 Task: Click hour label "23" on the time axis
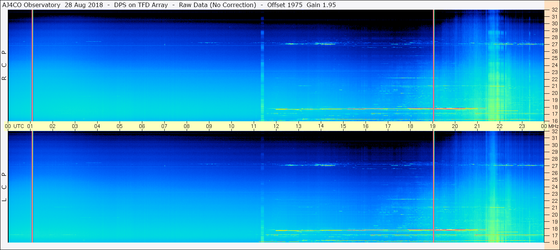tap(522, 126)
